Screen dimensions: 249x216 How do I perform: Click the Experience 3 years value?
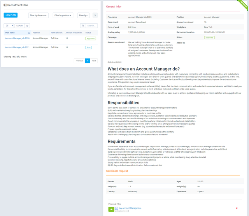200,192
